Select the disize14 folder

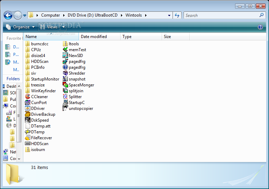point(35,55)
